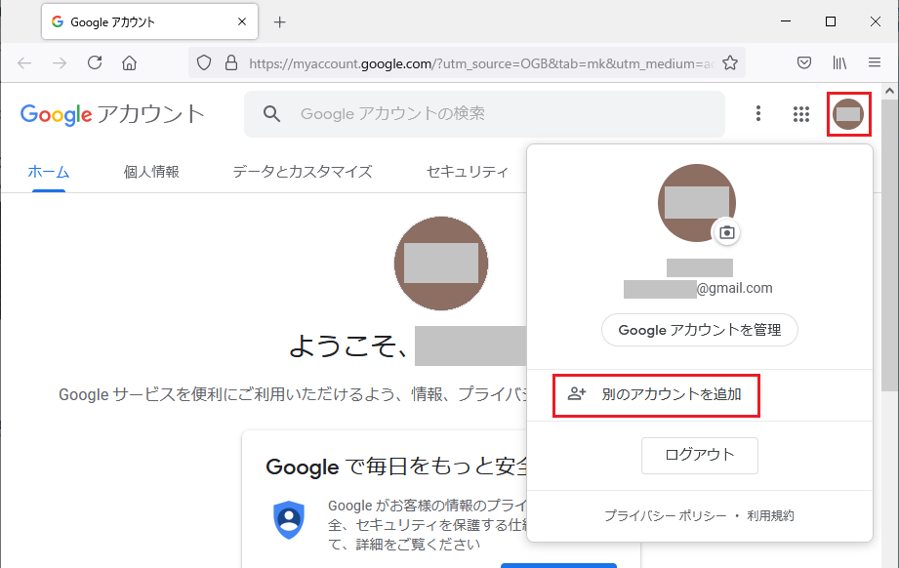Click the camera icon to change profile photo
This screenshot has height=568, width=899.
(x=726, y=232)
